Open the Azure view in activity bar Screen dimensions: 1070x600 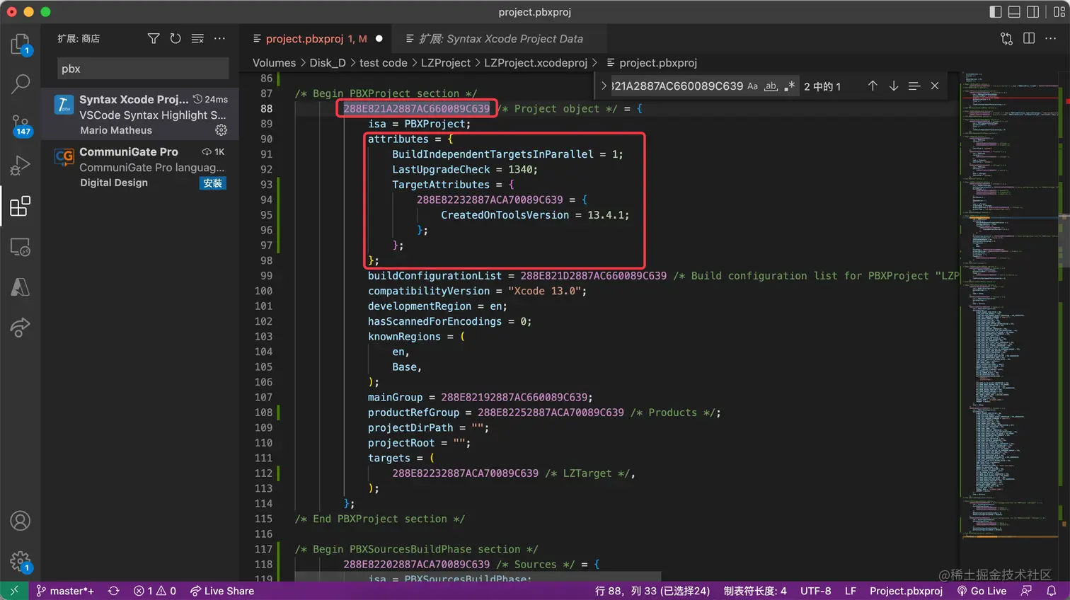tap(21, 287)
